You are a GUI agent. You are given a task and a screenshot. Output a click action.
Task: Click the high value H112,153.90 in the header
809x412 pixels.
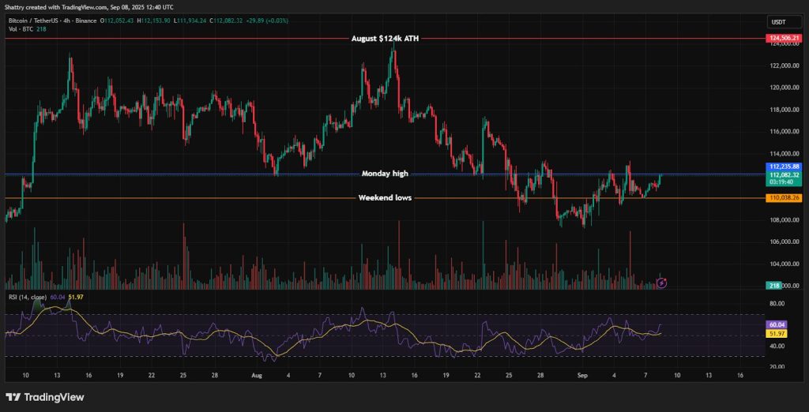pyautogui.click(x=154, y=21)
